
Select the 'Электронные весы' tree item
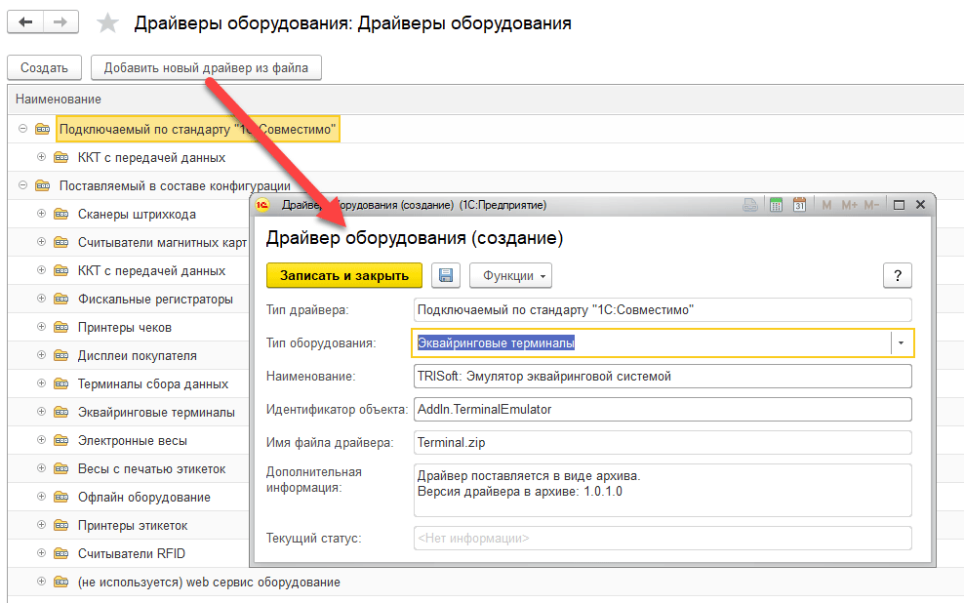[x=132, y=440]
